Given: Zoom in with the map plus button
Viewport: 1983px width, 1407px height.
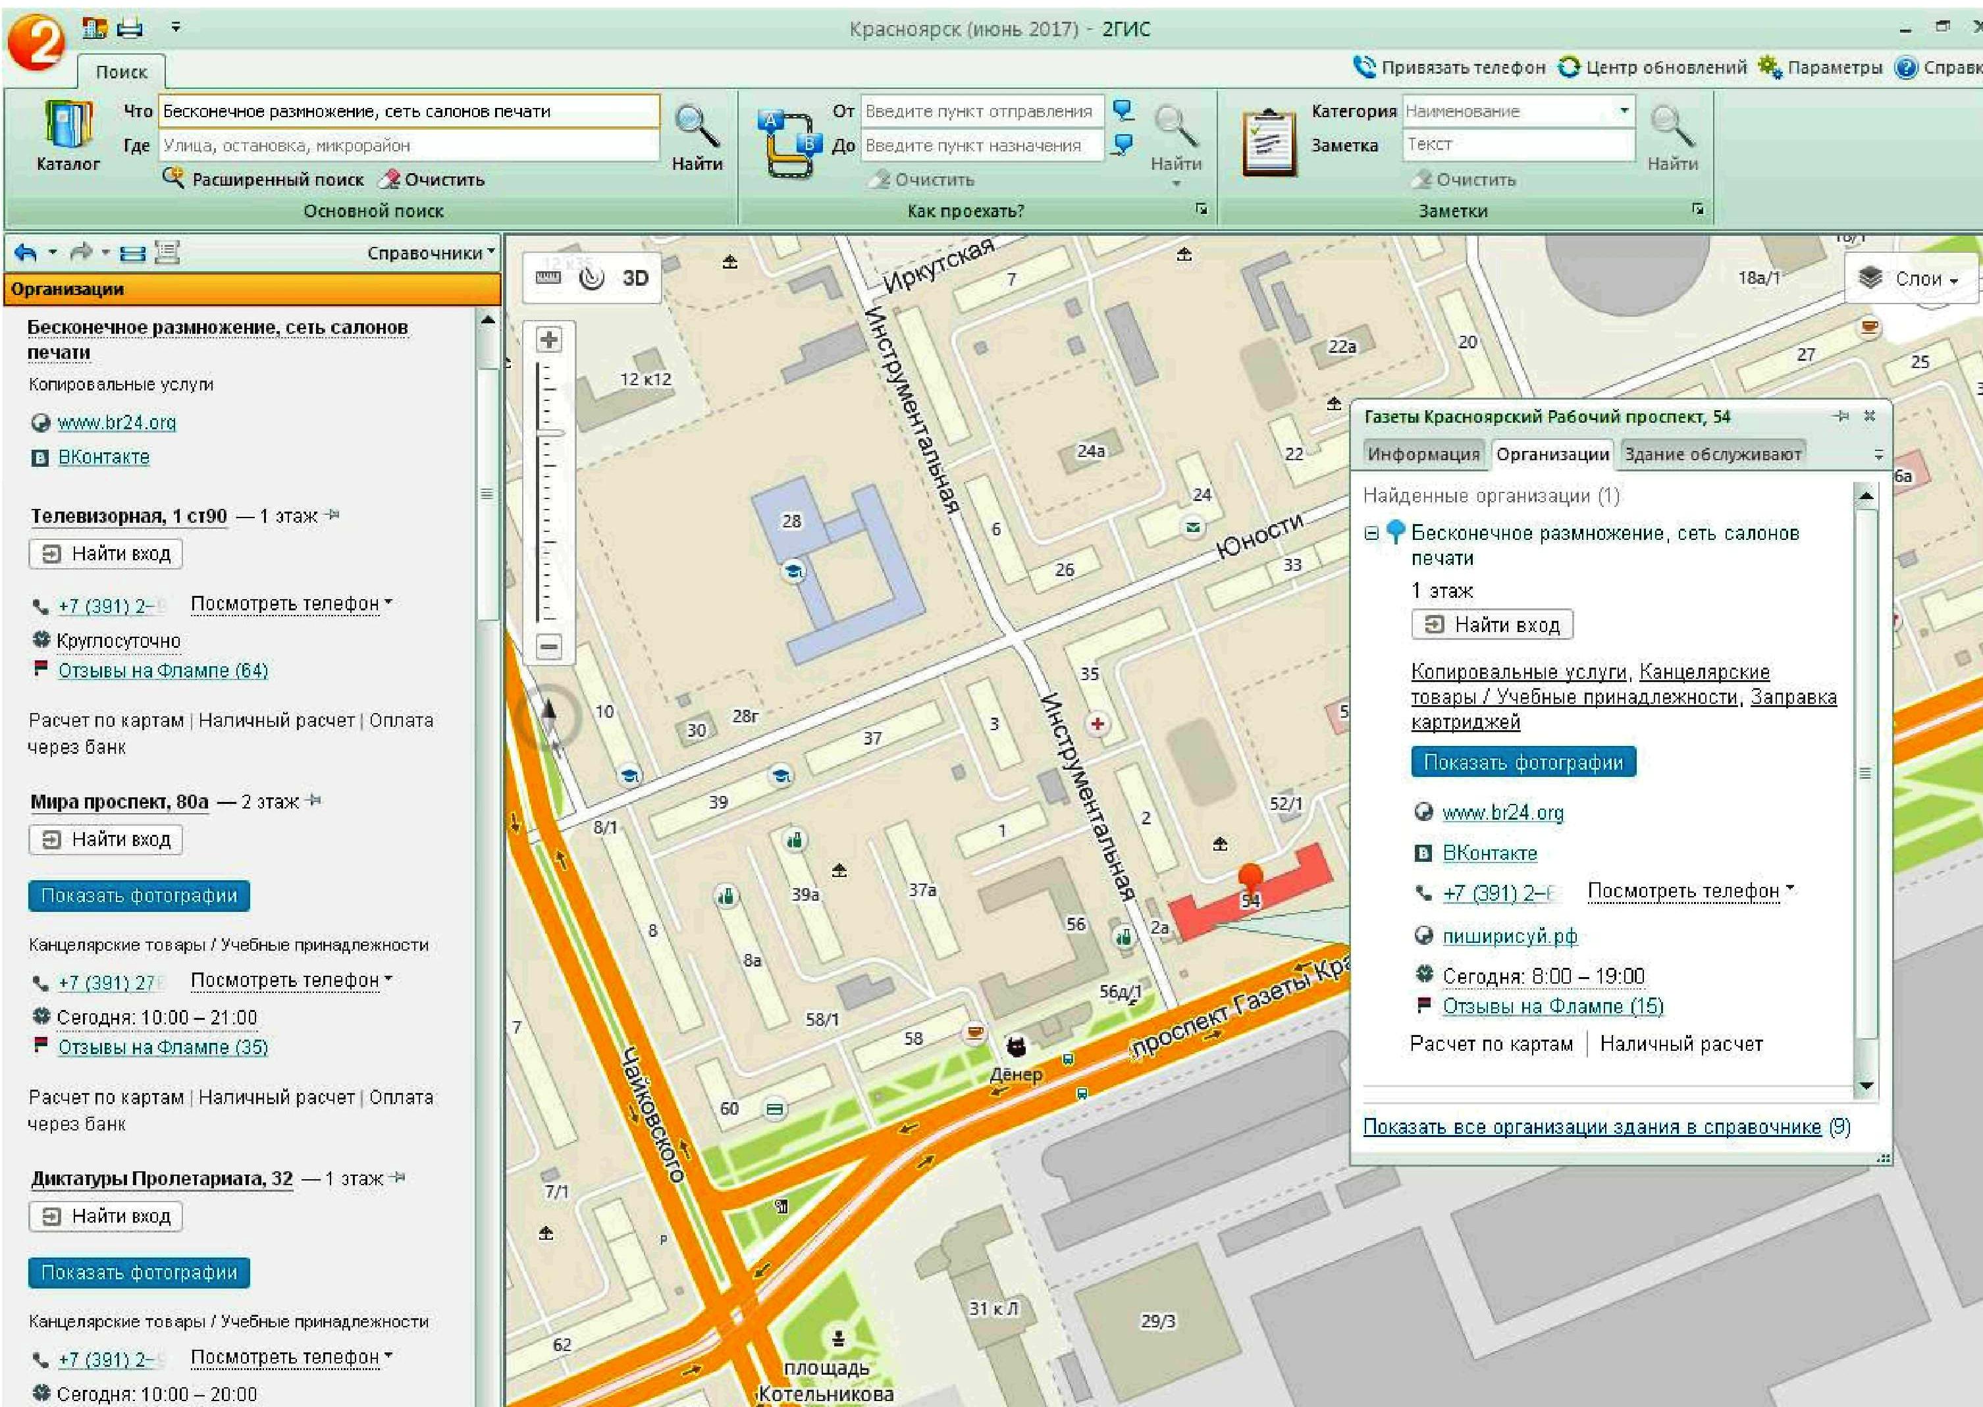Looking at the screenshot, I should click(548, 339).
